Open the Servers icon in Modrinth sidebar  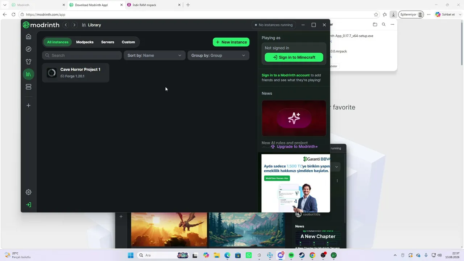pos(29,87)
